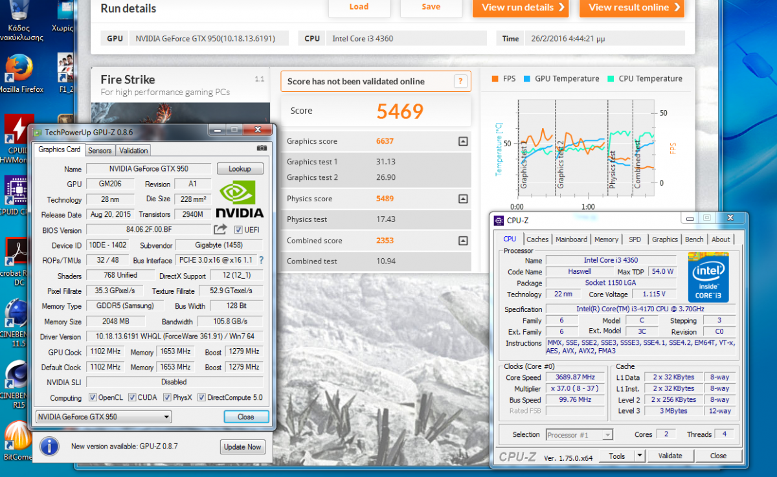Click the Graphics score value 6637
The width and height of the screenshot is (777, 477).
(385, 141)
